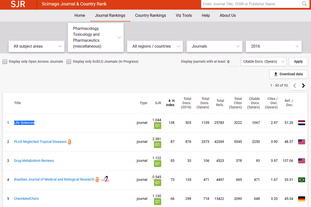Open Brazilian Journal of Medical link
Viewport: 311px width, 207px height.
(54, 179)
